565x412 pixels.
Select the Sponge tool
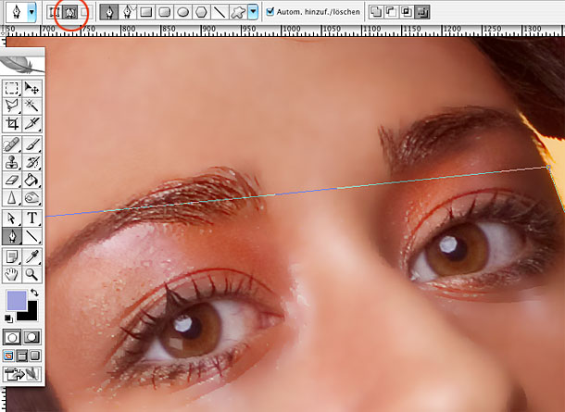tap(32, 198)
